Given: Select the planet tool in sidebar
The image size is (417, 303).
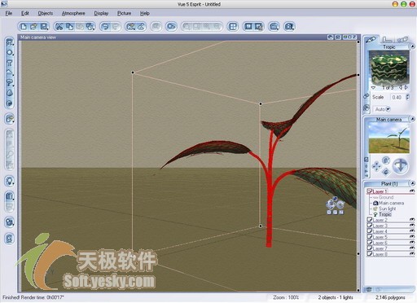Looking at the screenshot, I should (10, 103).
